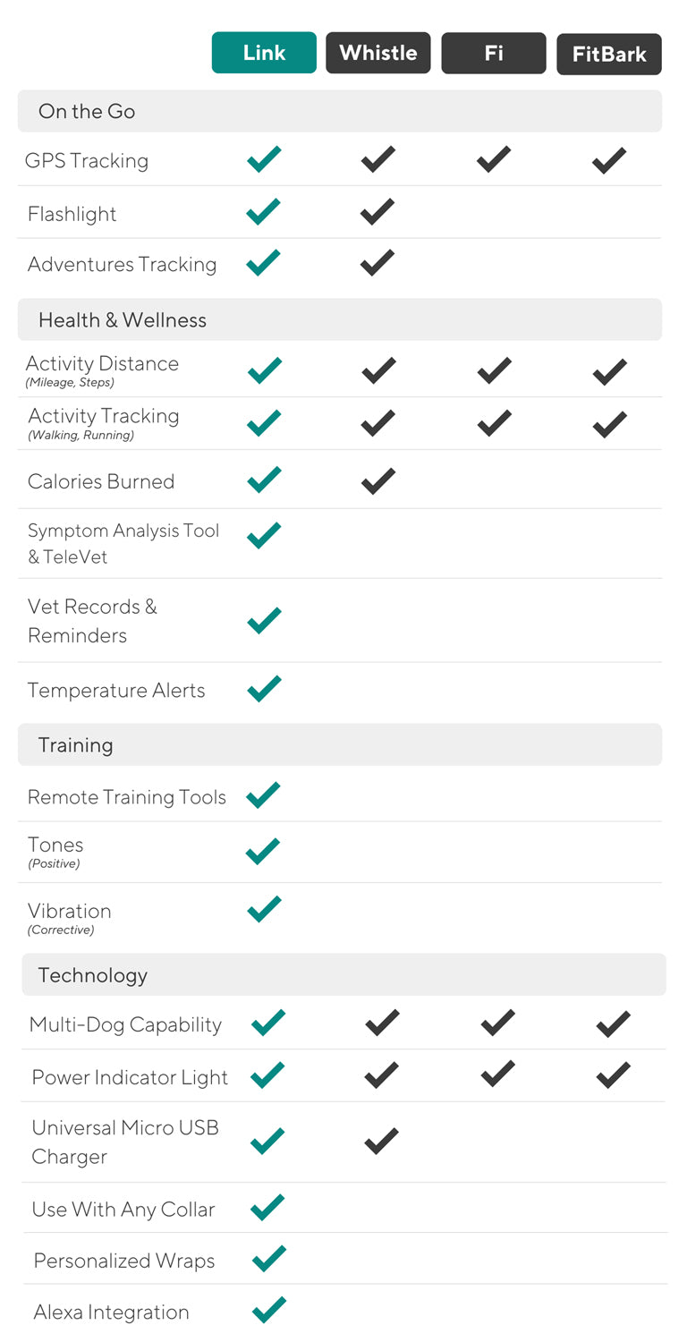Click the Health & Wellness section header
The width and height of the screenshot is (687, 1342).
pyautogui.click(x=123, y=319)
